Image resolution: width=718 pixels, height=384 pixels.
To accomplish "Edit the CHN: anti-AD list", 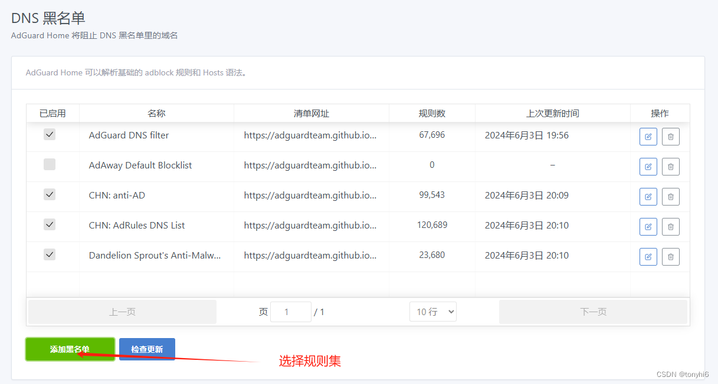I will pos(648,197).
